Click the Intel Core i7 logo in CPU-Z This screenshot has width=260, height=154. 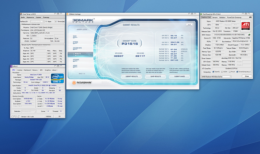(57, 78)
